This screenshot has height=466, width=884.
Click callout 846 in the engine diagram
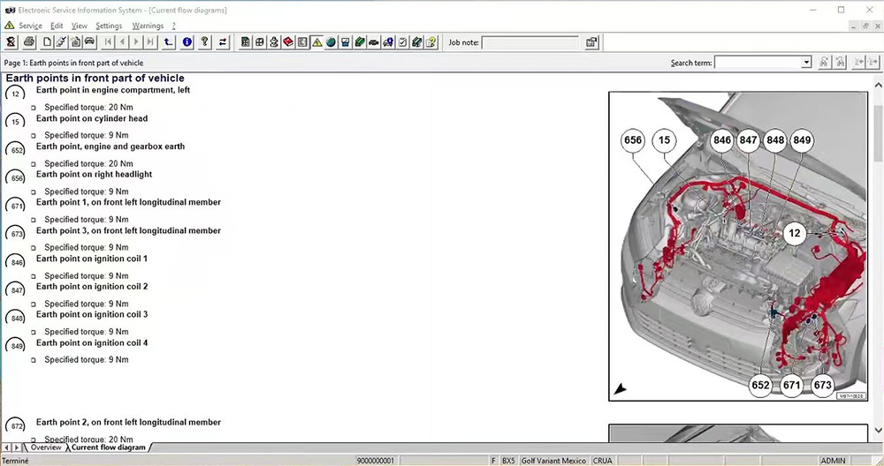[721, 140]
